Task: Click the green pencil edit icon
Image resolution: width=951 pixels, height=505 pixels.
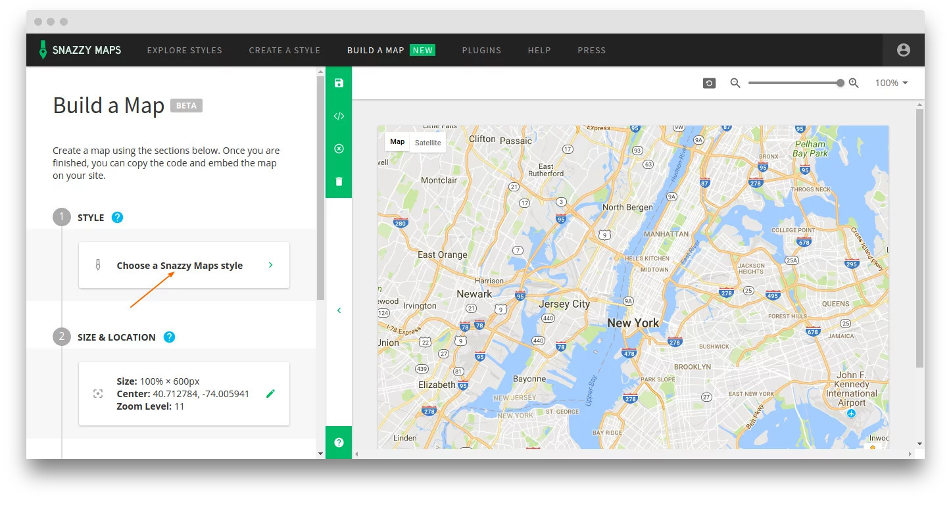Action: [x=270, y=393]
